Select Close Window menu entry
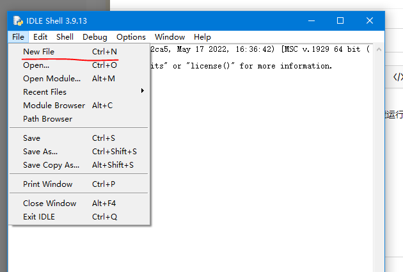Screen dimensions: 403x272 [x=79, y=204]
